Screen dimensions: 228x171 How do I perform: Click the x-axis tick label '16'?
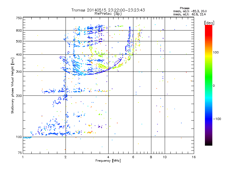click(194, 157)
